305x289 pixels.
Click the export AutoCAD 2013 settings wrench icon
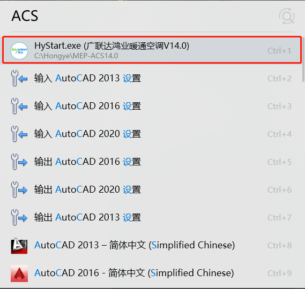19,217
